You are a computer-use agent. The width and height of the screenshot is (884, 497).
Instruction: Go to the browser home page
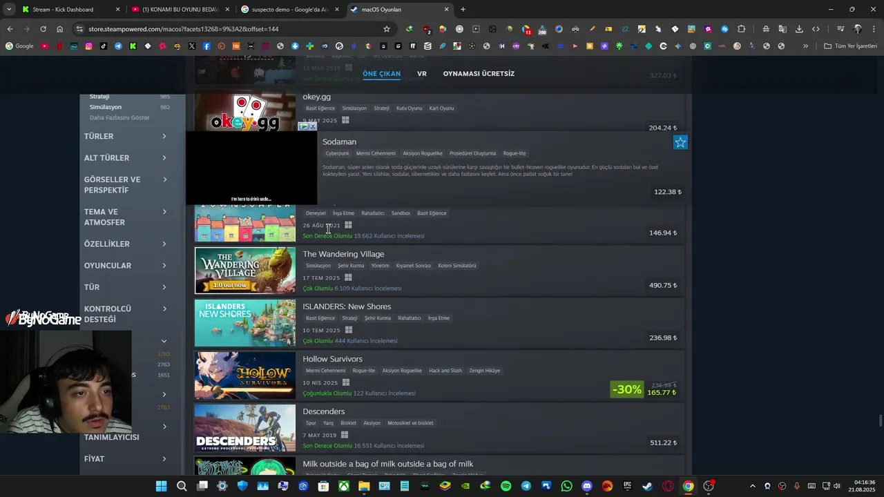59,29
